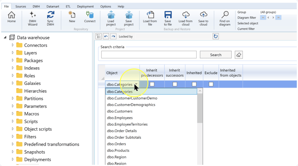Open the File menu tab
The image size is (298, 166).
7,6
